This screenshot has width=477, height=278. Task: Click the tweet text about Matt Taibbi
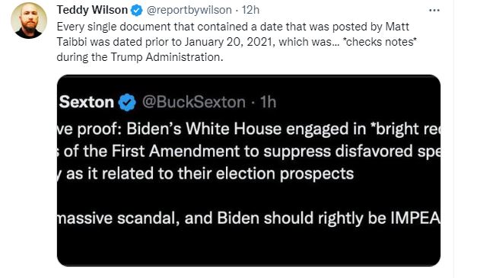[x=237, y=42]
